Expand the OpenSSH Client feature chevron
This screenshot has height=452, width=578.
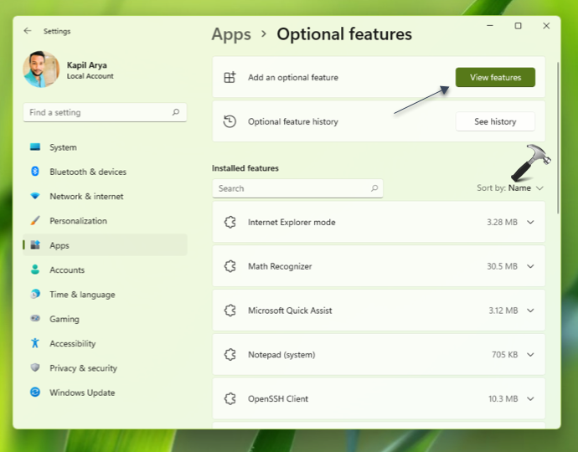[x=530, y=399]
